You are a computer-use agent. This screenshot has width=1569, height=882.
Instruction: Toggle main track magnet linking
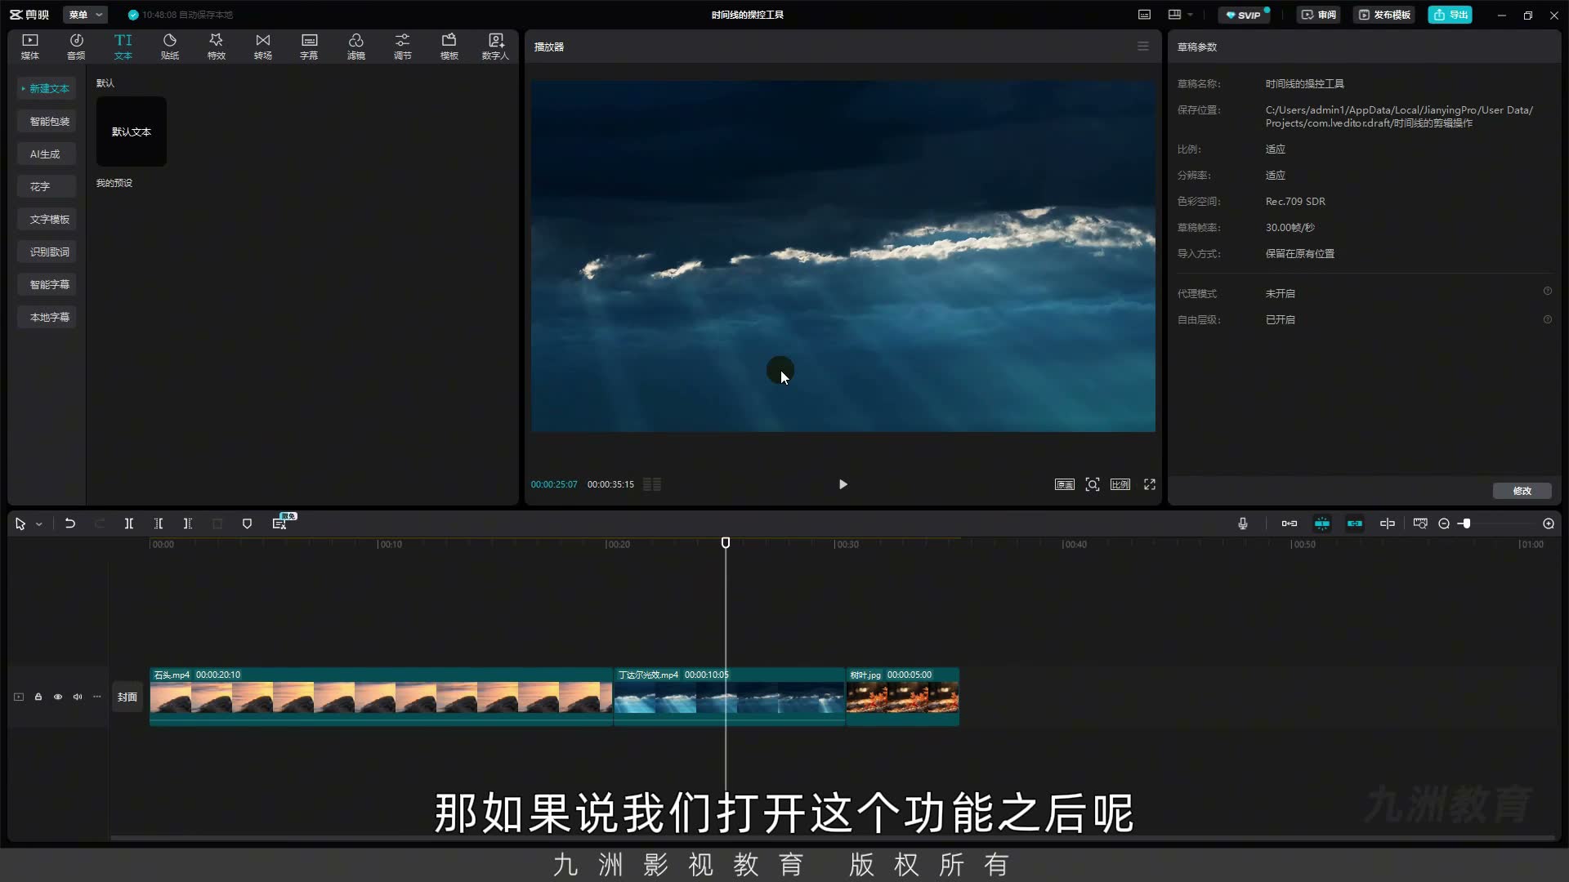click(x=1290, y=523)
